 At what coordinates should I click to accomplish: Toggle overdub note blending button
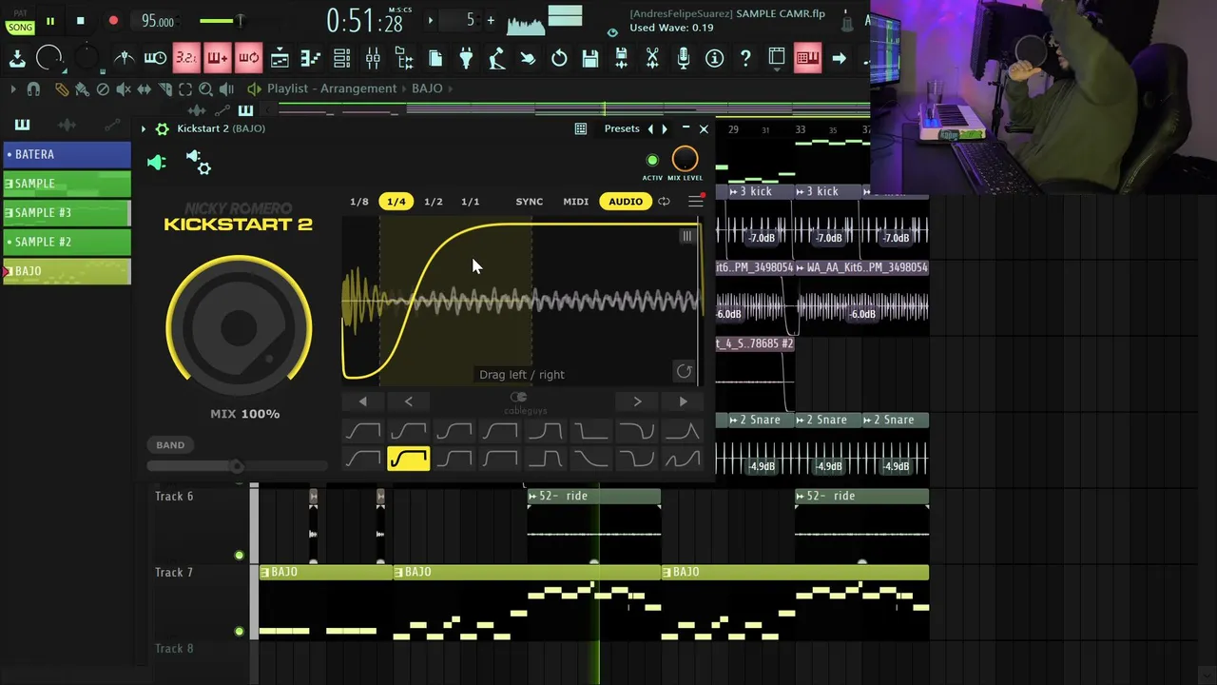(x=217, y=58)
